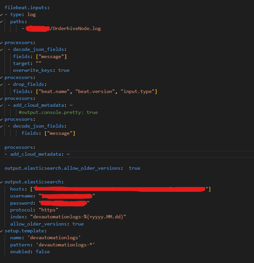Collapse the processors block directly above 'drop_fields'
The width and height of the screenshot is (254, 263).
click(1, 78)
